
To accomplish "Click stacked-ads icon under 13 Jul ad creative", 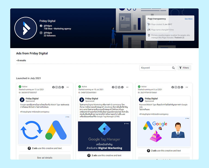I will click(29, 148).
